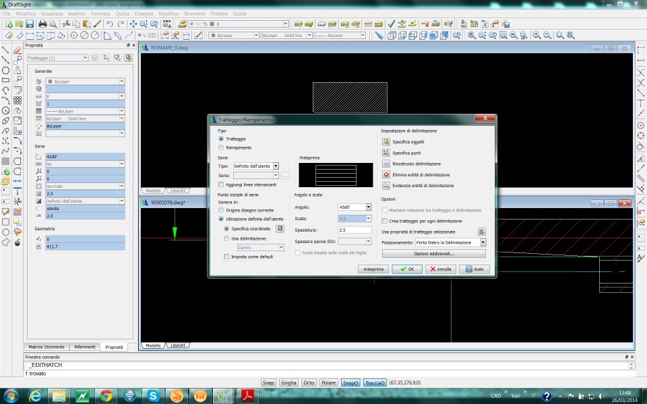The image size is (647, 404).
Task: Click the Evidenzia entità di delimitazione icon
Action: (x=386, y=185)
